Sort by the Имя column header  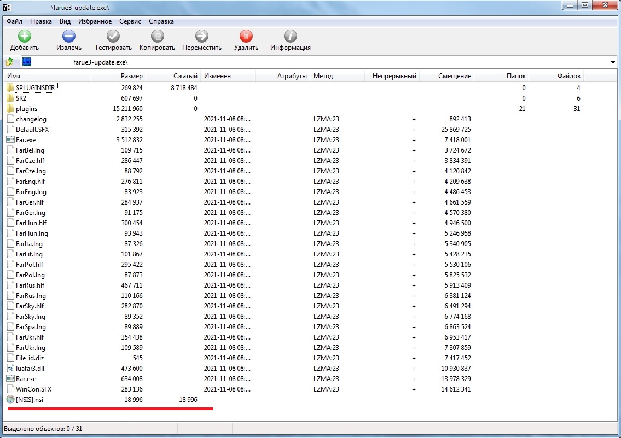(x=48, y=76)
